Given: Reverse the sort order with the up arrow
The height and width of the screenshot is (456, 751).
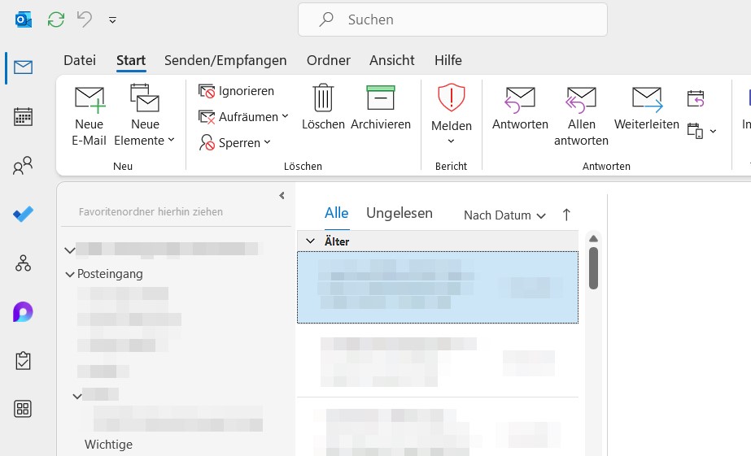Looking at the screenshot, I should click(x=566, y=215).
